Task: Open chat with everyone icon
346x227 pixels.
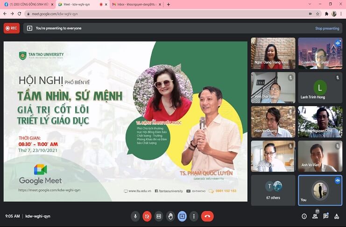Action: [326, 216]
